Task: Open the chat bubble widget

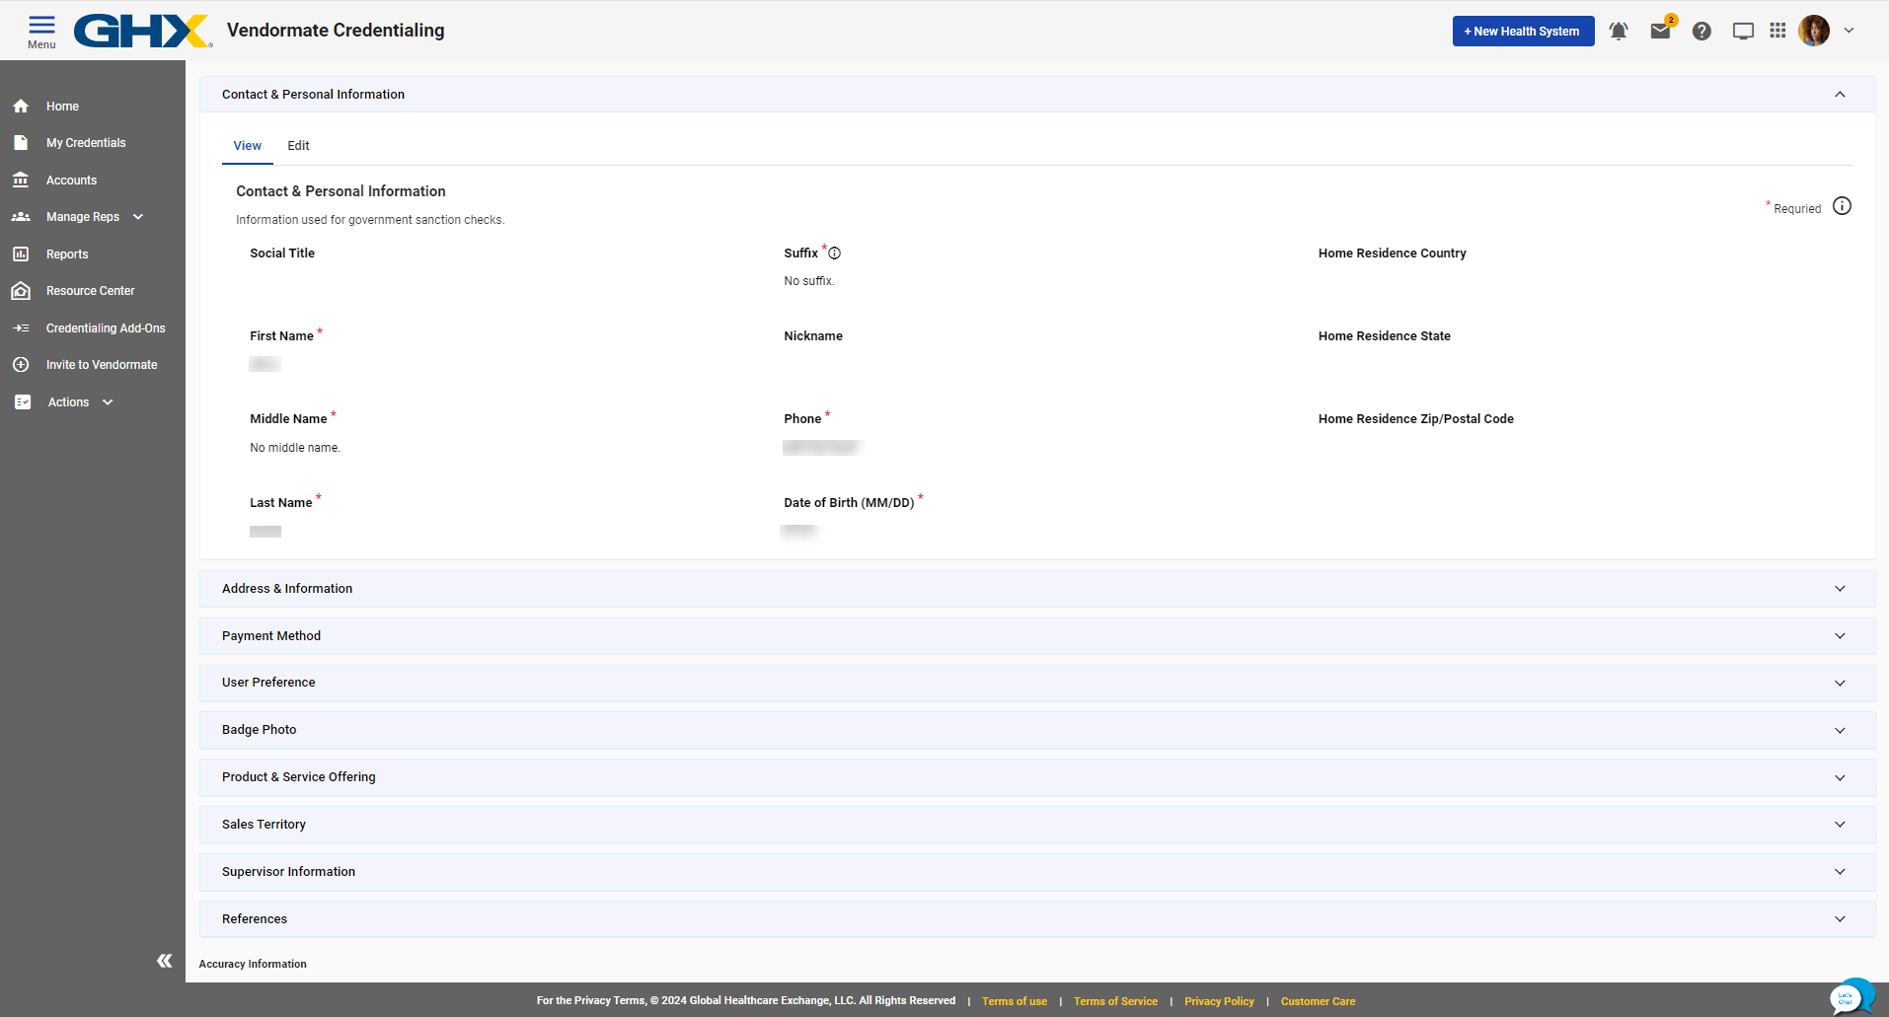Action: pyautogui.click(x=1851, y=996)
